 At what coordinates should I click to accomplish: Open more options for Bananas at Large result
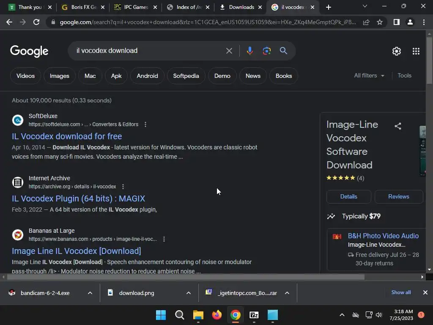[x=164, y=239]
